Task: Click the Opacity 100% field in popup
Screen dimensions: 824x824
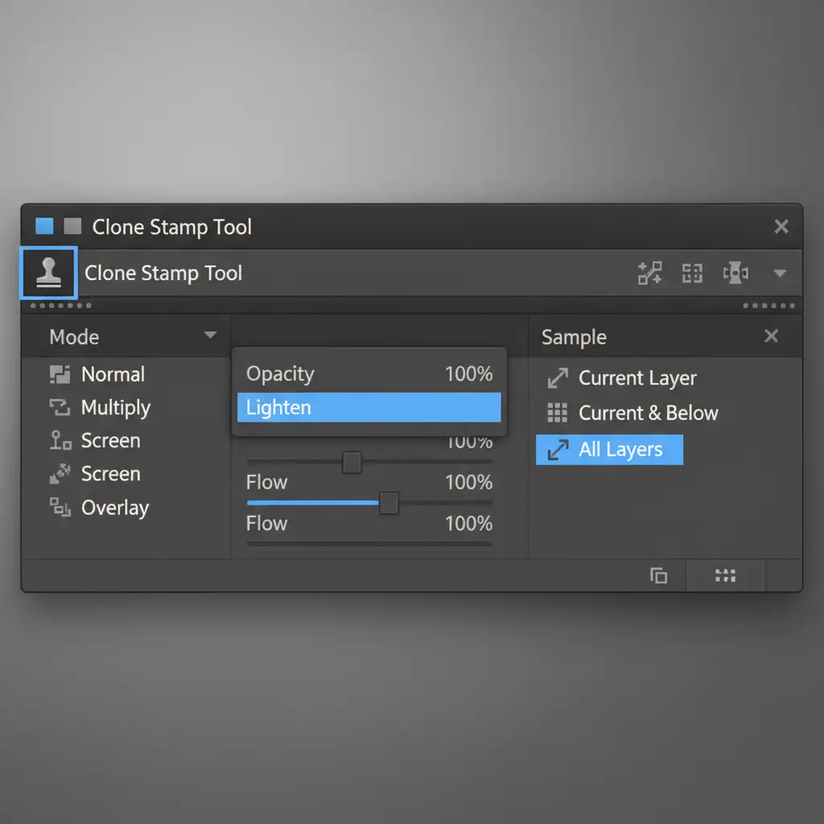Action: pos(468,374)
